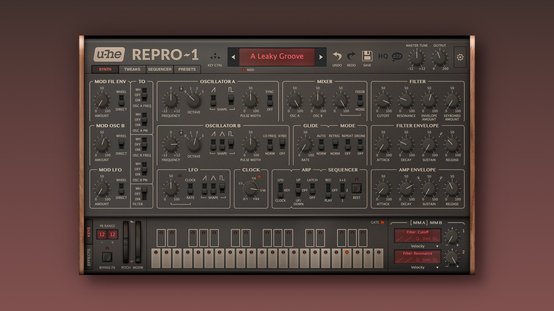Click the Redo arrow icon
554x311 pixels.
click(351, 56)
